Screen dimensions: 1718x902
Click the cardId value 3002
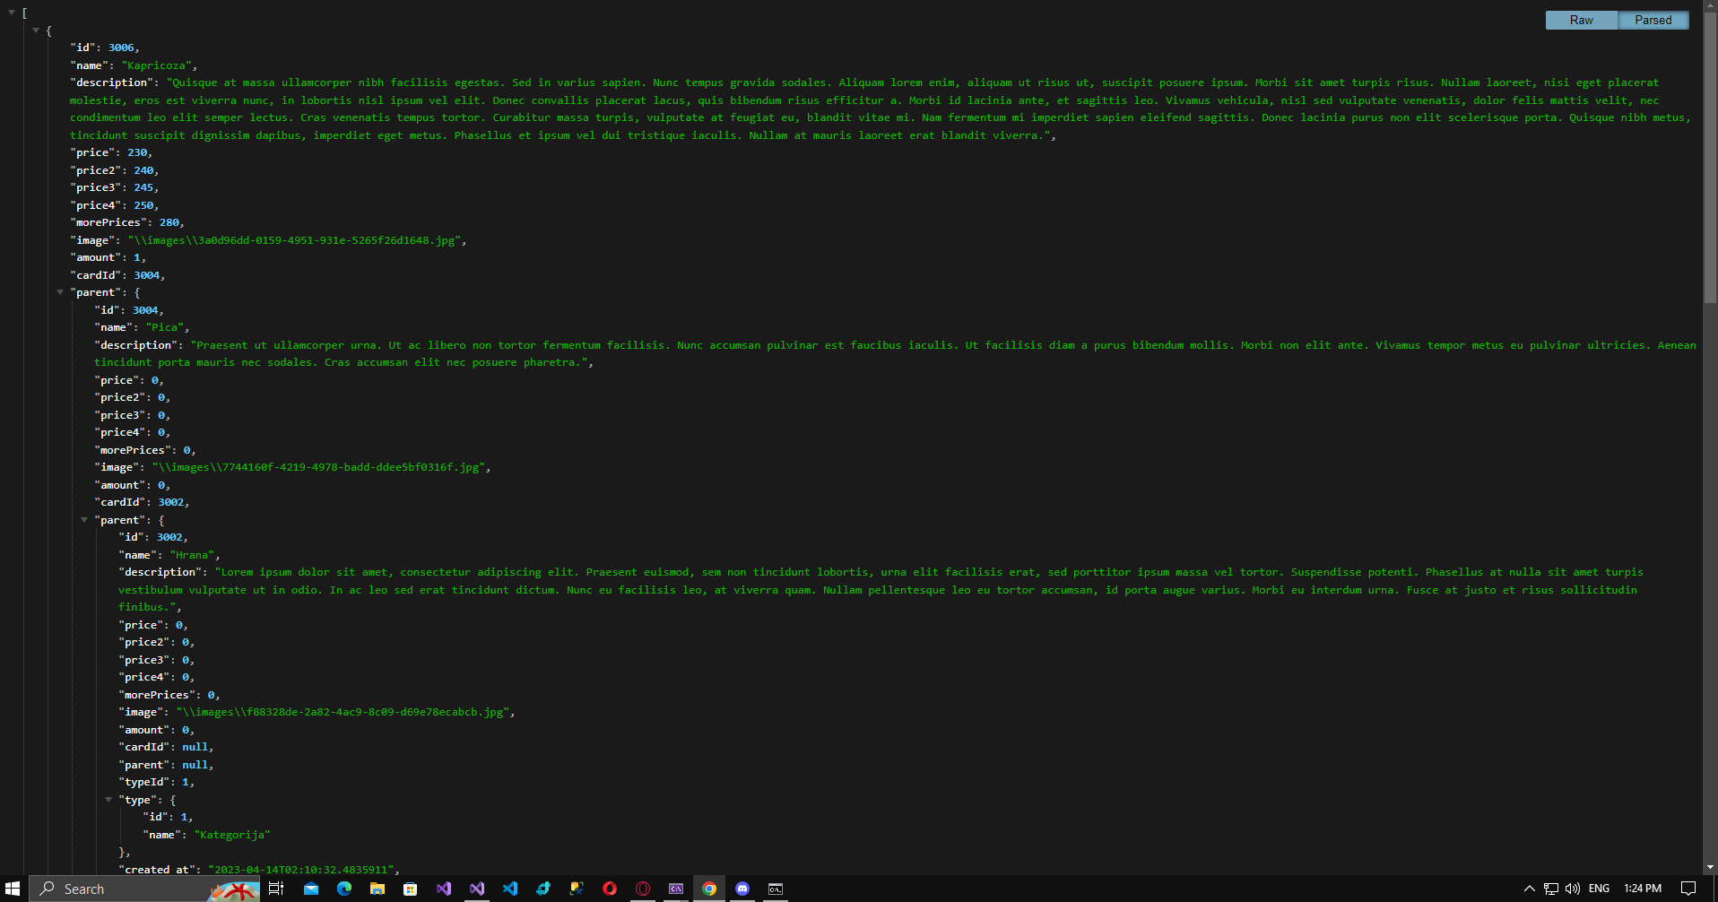pyautogui.click(x=171, y=502)
